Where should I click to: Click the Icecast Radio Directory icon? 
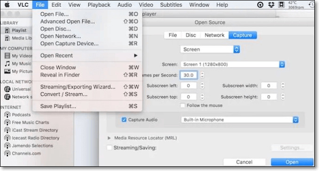point(8,138)
